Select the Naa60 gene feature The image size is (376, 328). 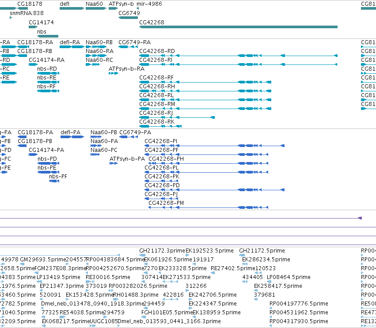pos(96,8)
